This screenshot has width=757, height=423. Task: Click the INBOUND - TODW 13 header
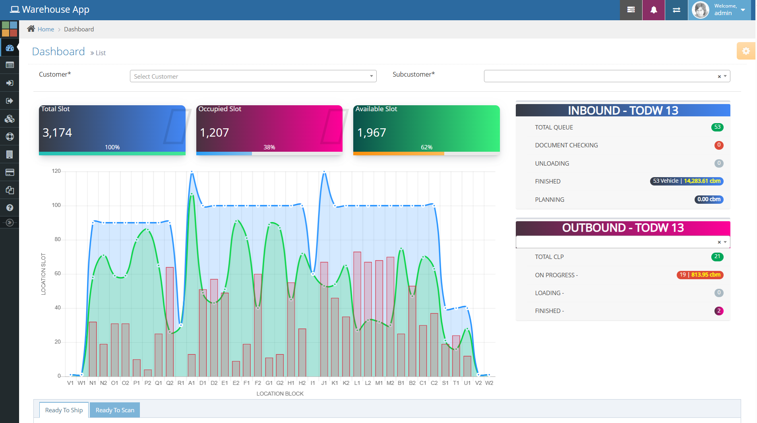point(623,110)
